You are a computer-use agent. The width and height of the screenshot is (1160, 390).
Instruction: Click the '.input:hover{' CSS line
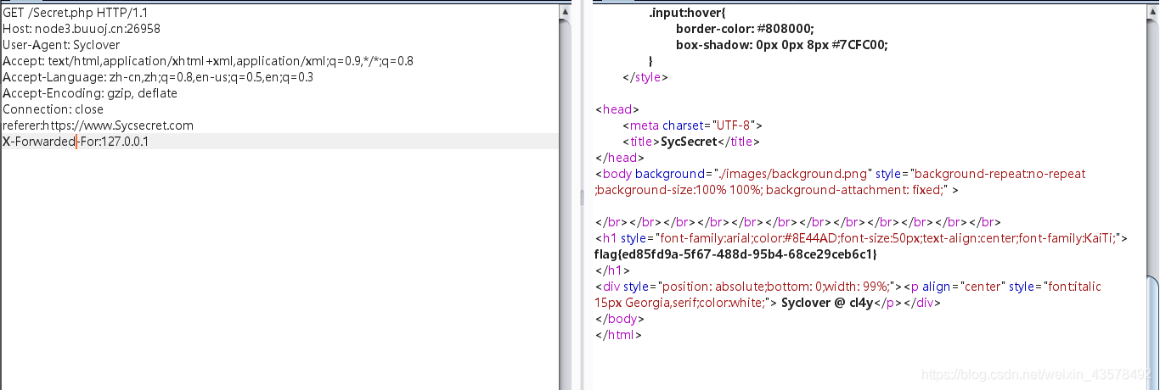coord(685,13)
